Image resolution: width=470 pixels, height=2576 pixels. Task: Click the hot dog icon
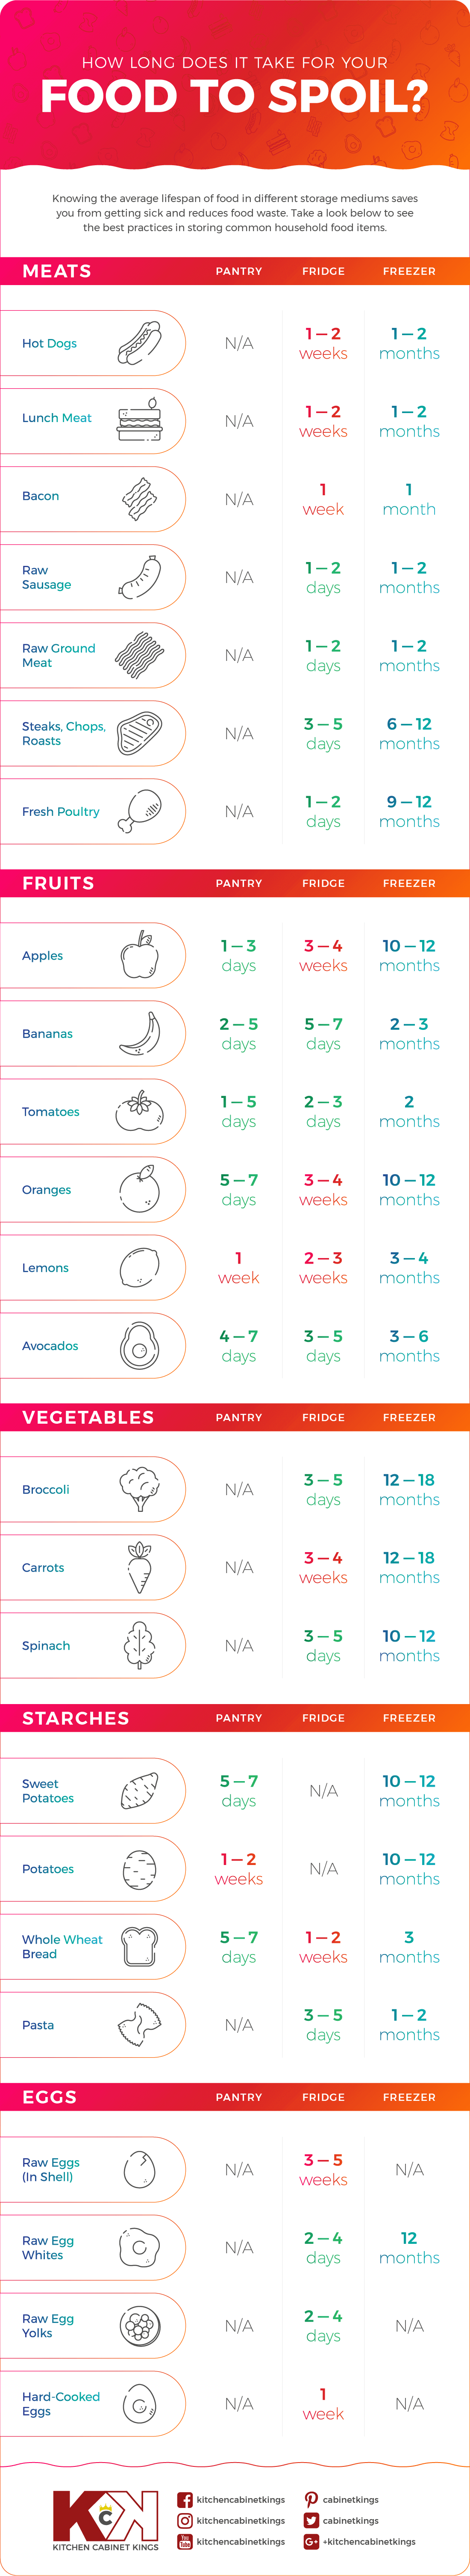(x=139, y=343)
